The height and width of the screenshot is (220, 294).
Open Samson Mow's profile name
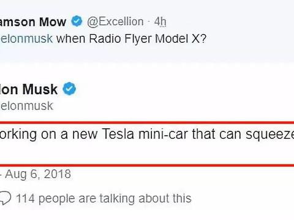(33, 22)
